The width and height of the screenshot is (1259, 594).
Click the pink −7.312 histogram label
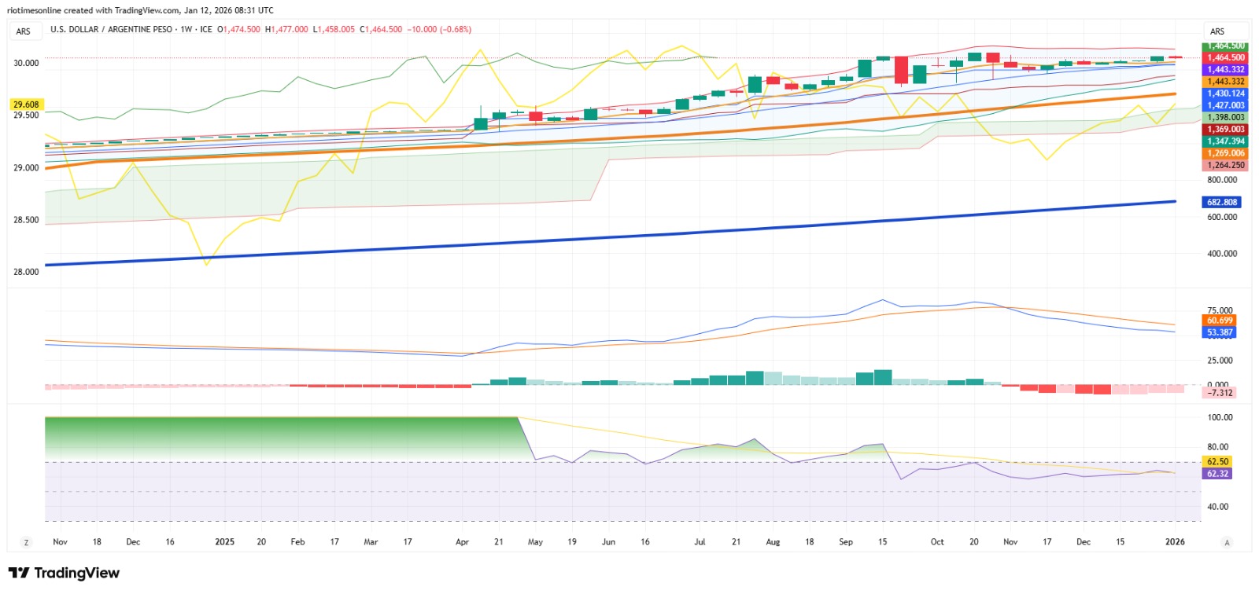tap(1220, 392)
